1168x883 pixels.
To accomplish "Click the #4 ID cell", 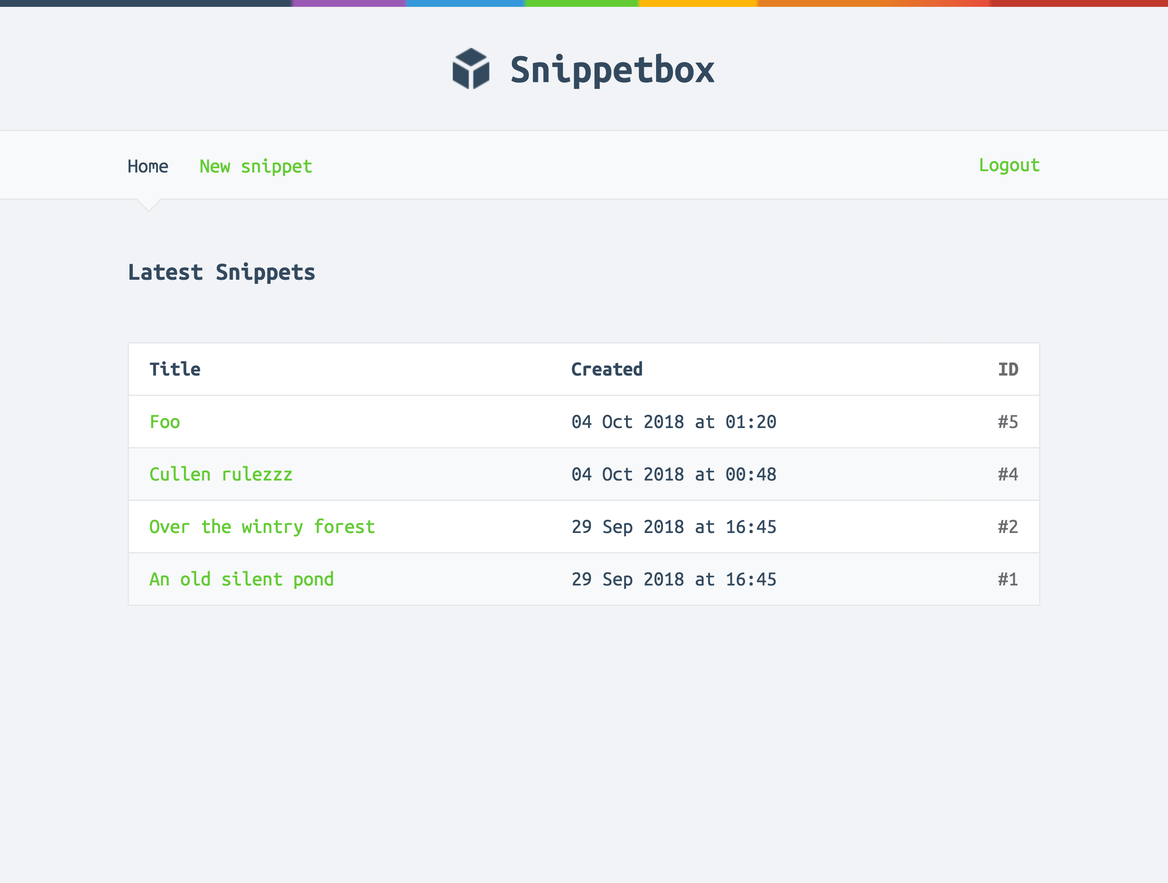I will pos(1007,474).
